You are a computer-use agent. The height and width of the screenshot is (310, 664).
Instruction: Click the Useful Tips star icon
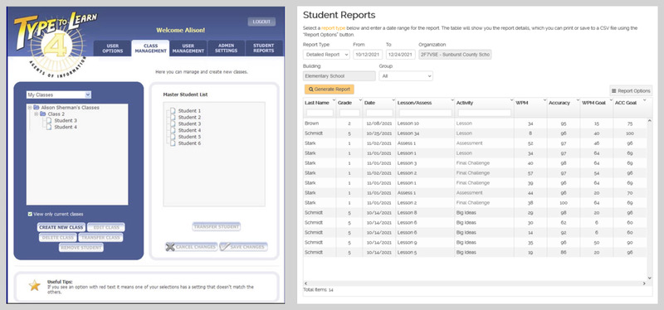coord(35,285)
